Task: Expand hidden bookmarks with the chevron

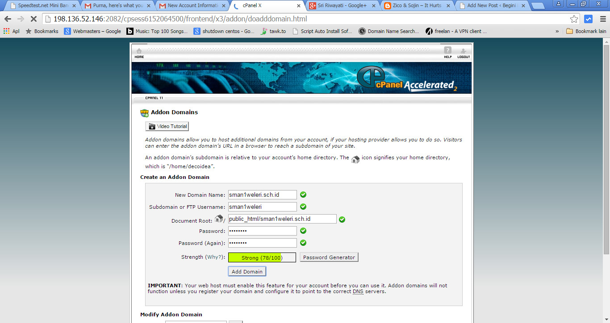Action: click(x=557, y=31)
